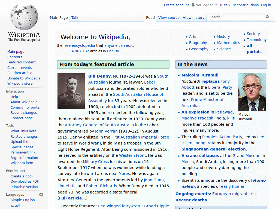
Task: Click the Wikipedia globe logo
Action: (x=24, y=17)
